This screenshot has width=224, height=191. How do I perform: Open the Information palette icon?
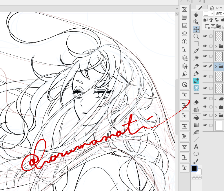coord(185,42)
